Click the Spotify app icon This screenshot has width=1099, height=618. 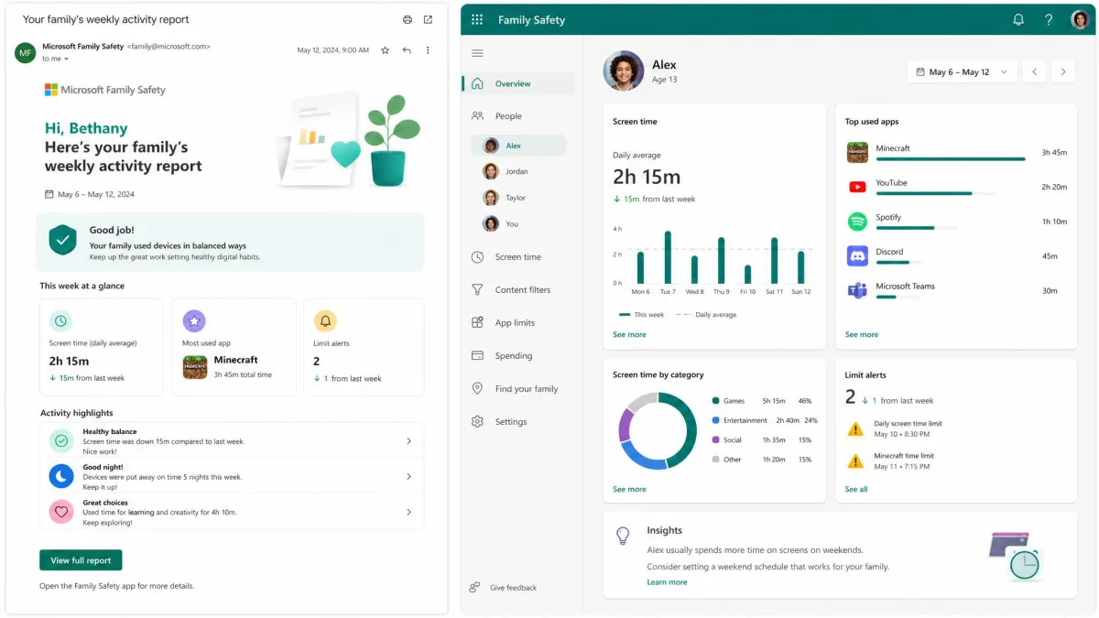point(857,222)
